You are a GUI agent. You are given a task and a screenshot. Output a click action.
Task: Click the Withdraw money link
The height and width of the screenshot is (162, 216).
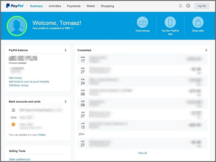(x=19, y=85)
